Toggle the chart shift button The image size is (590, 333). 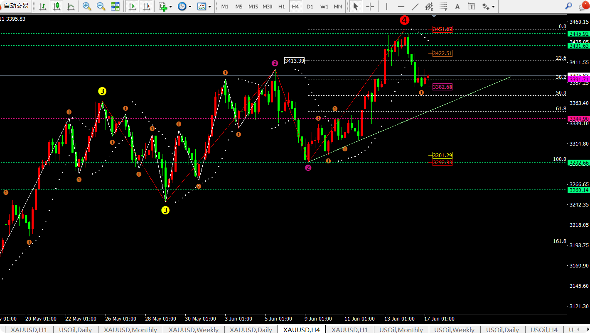click(x=146, y=6)
